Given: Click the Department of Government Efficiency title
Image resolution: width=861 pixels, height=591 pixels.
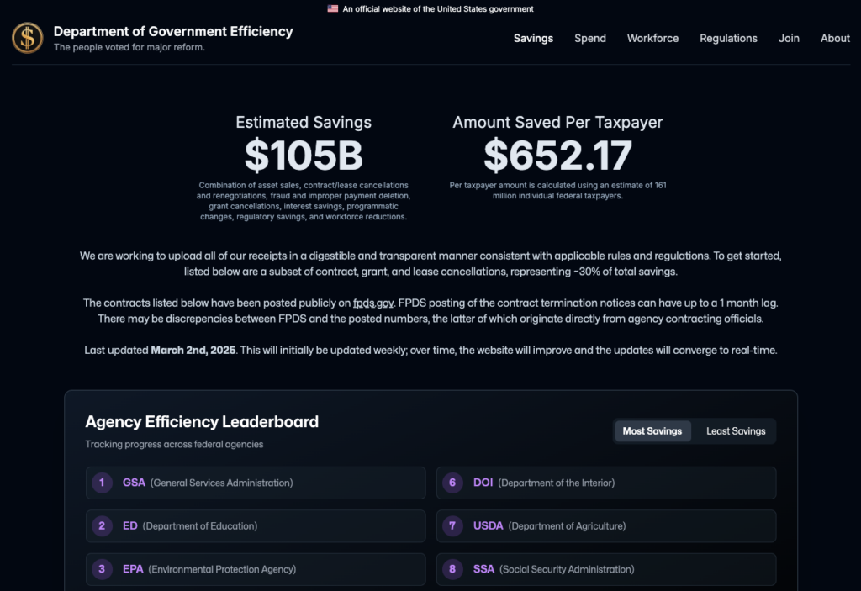Looking at the screenshot, I should point(173,31).
